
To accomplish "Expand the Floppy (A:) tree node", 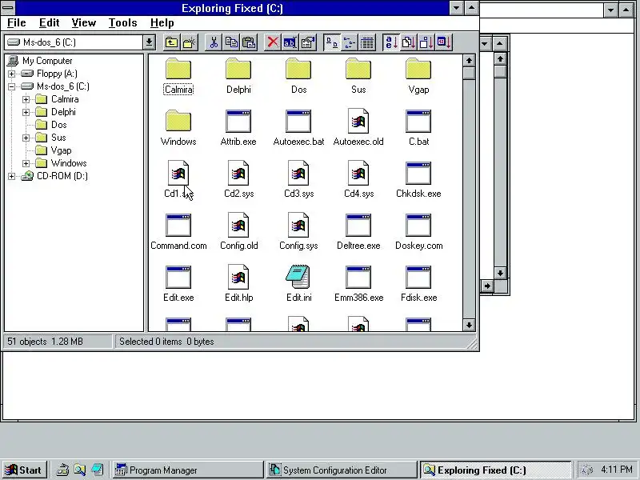I will 12,74.
